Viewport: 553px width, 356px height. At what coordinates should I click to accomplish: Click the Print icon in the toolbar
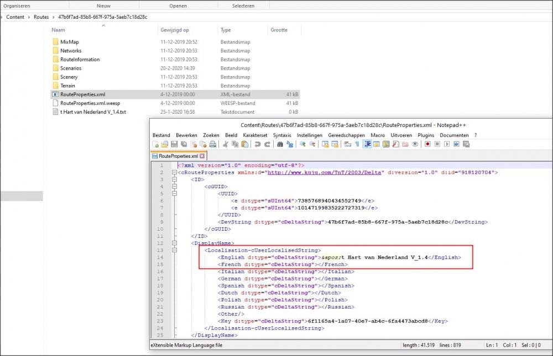point(212,145)
